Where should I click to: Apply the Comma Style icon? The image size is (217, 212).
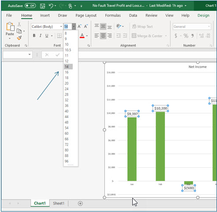[192, 36]
